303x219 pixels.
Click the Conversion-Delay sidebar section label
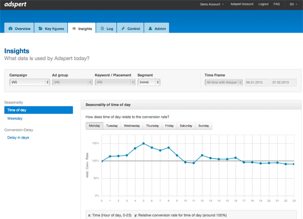tap(19, 130)
